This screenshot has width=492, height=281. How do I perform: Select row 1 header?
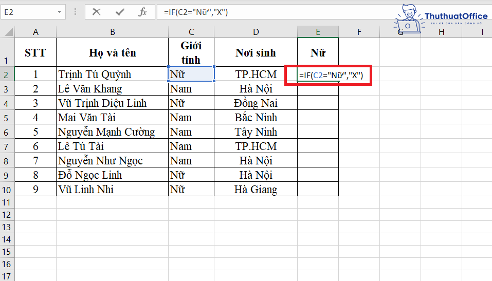(x=7, y=52)
